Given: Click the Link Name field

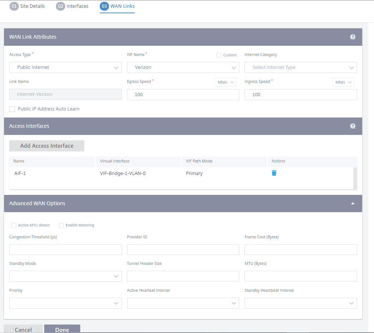Looking at the screenshot, I should tap(66, 94).
